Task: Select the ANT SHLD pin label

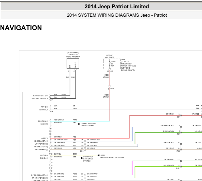Action: (43, 110)
